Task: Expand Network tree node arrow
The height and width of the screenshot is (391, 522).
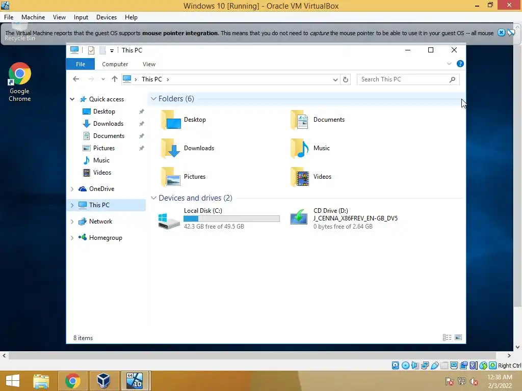Action: click(72, 221)
